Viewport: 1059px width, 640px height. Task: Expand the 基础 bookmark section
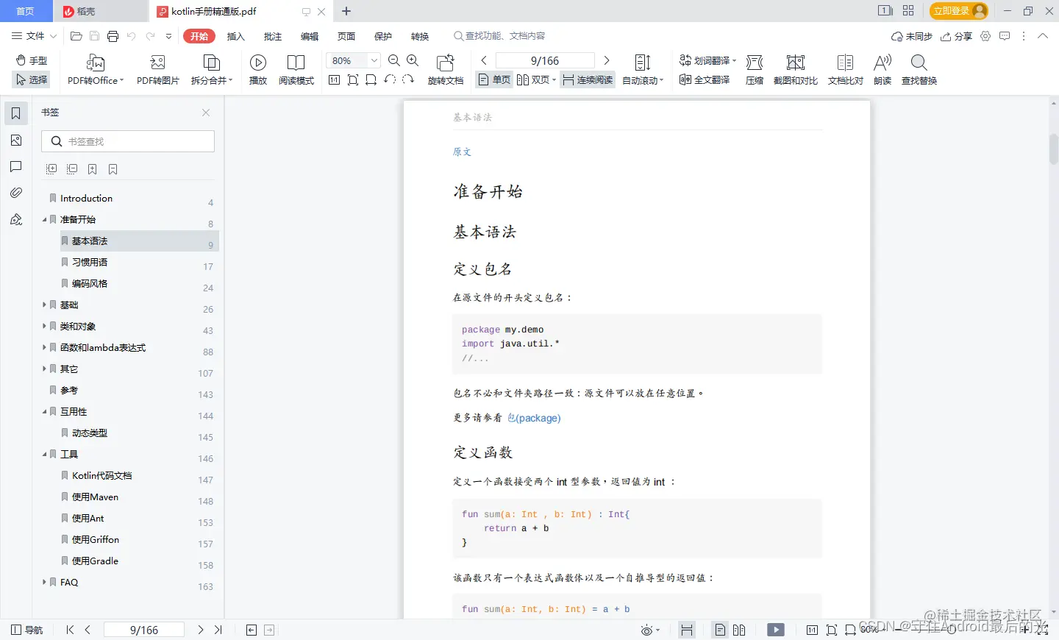click(x=45, y=304)
